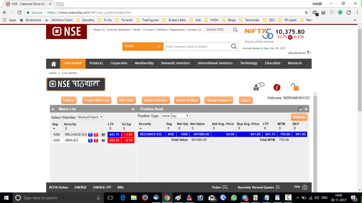Click the company name or symbol field
Viewport: 362px width, 203px height.
click(x=197, y=47)
